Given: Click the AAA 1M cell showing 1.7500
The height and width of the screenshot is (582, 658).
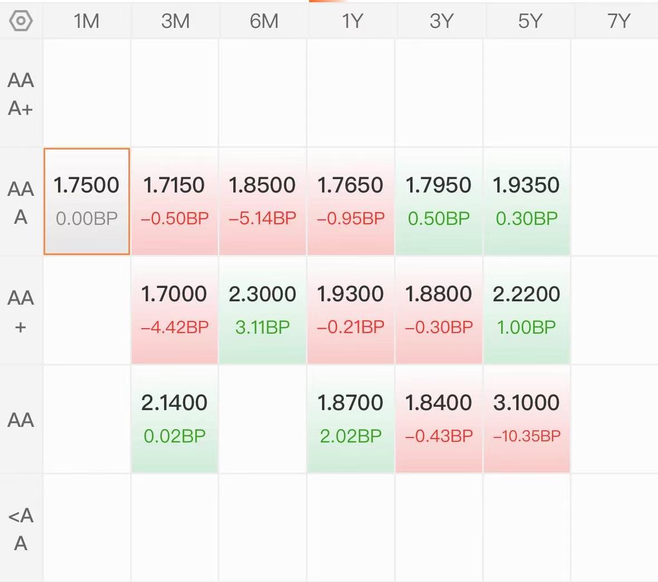Looking at the screenshot, I should [87, 201].
